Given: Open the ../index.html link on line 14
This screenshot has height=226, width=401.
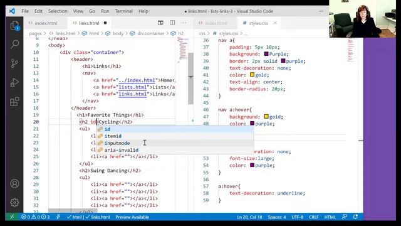Looking at the screenshot, I should (137, 80).
